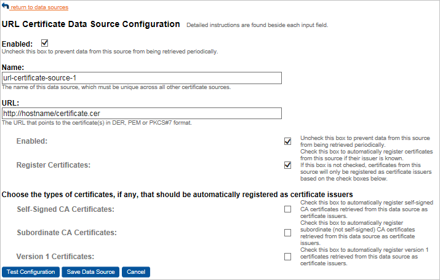The width and height of the screenshot is (440, 280).
Task: Check the Subordinate CA Certificates box
Action: pyautogui.click(x=287, y=233)
